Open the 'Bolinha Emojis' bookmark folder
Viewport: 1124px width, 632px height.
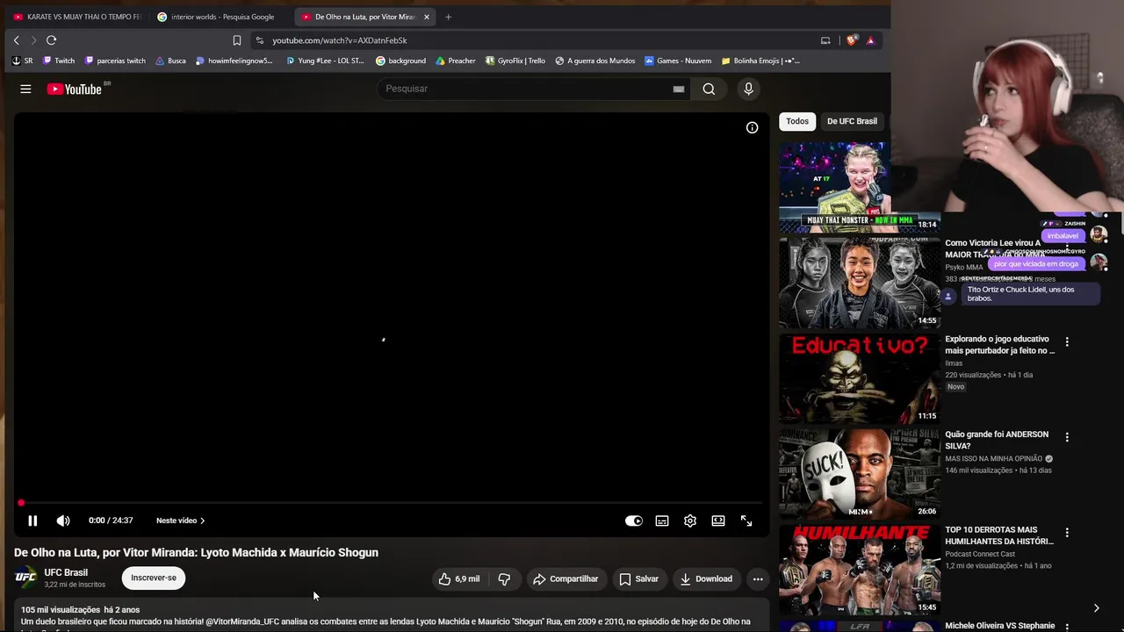(760, 61)
